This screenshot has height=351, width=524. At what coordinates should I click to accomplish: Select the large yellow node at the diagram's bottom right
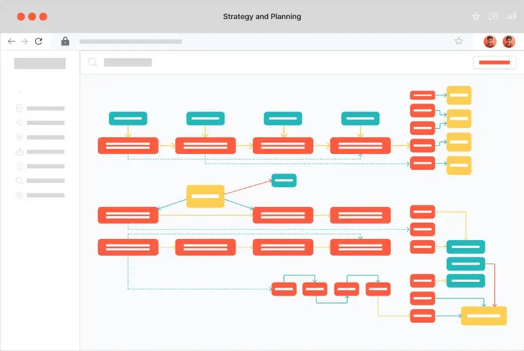click(x=484, y=316)
